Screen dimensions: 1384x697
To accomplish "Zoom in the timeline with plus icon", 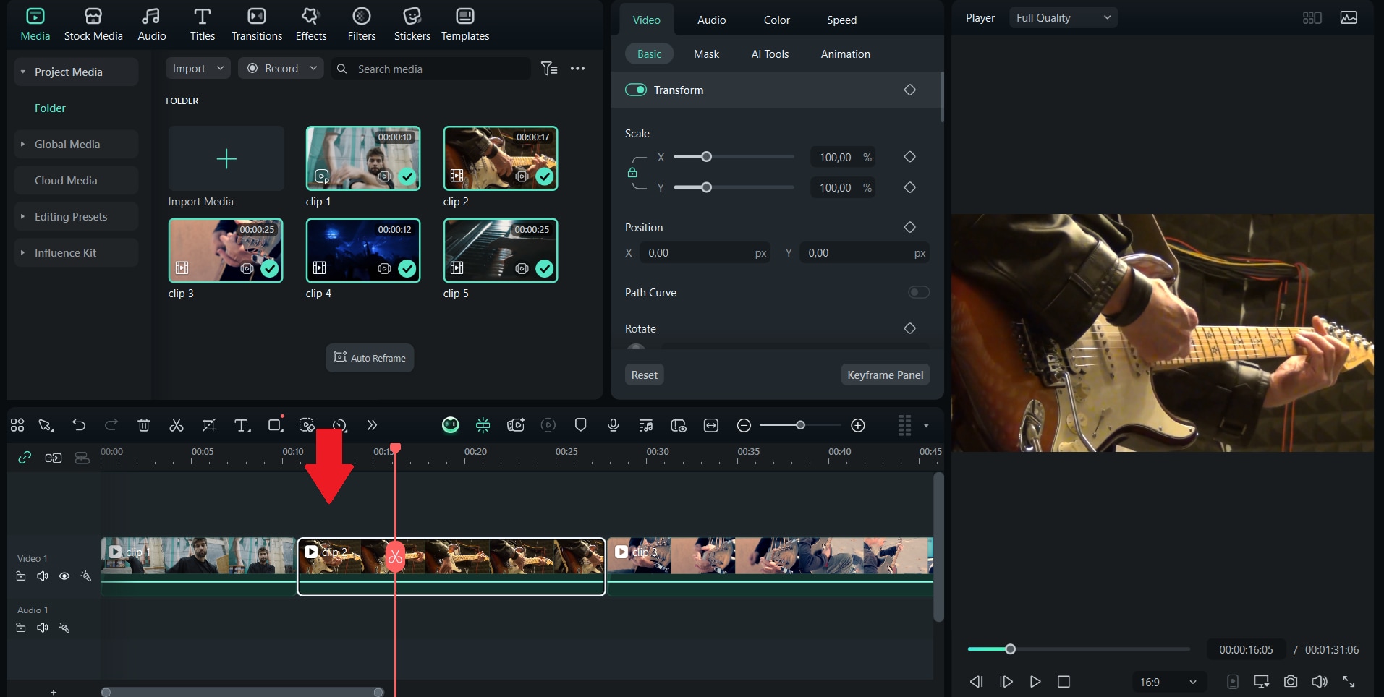I will point(858,425).
